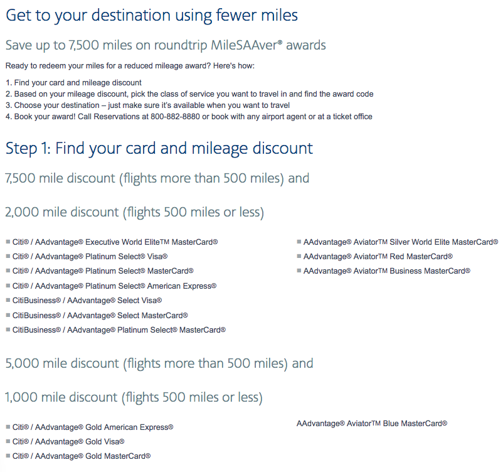
Task: Select Citi AAdvantage Gold MasterCard item
Action: pos(81,456)
